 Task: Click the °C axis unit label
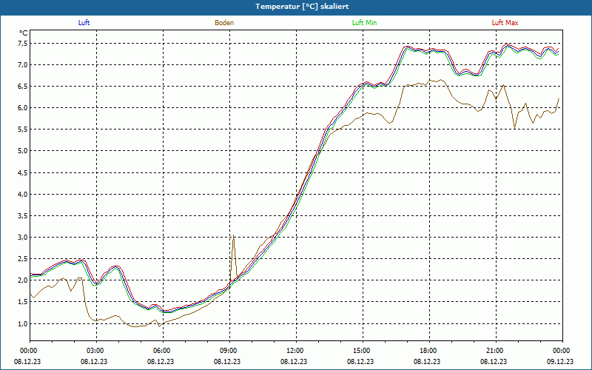tap(24, 33)
